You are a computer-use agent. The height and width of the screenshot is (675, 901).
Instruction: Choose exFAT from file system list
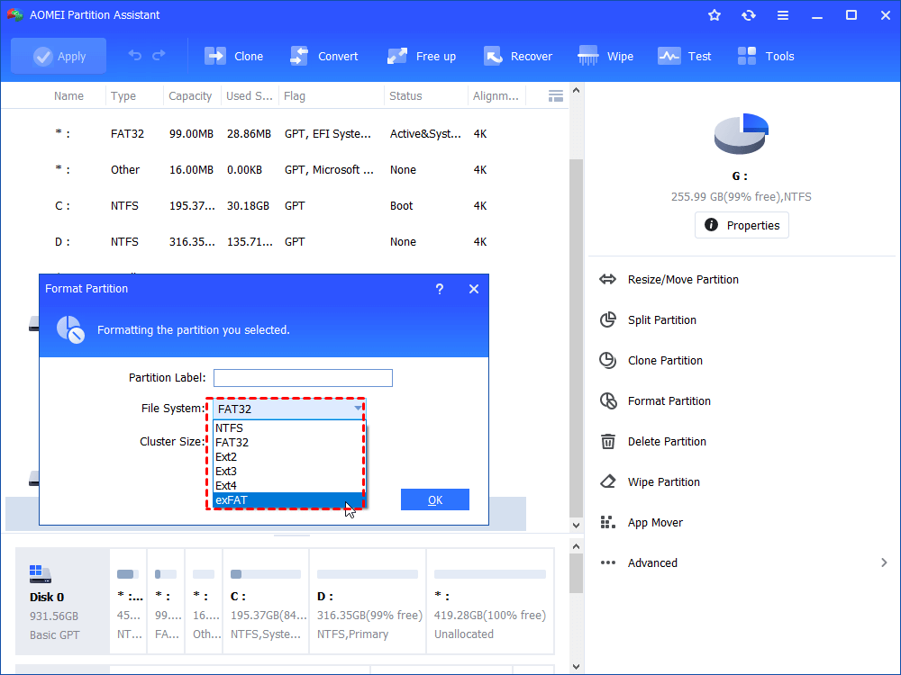[289, 499]
